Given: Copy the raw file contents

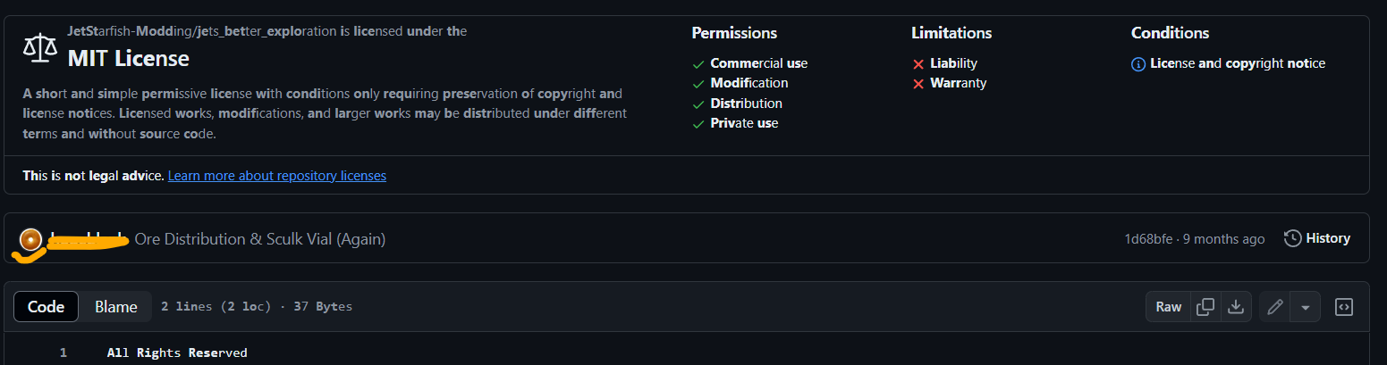Looking at the screenshot, I should (1205, 307).
